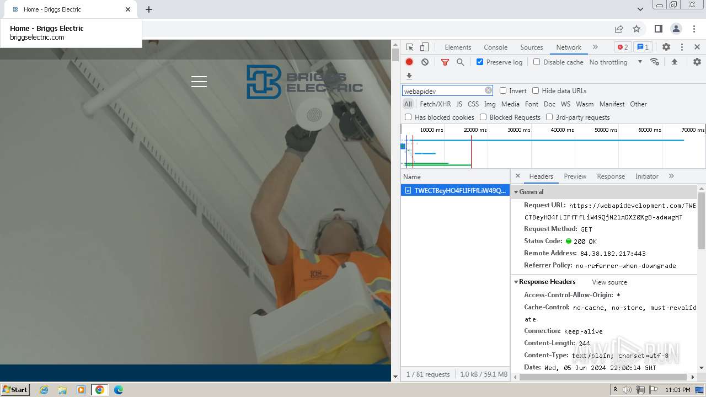Screen dimensions: 706x397
Task: Toggle the browser side panel icon
Action: (658, 29)
